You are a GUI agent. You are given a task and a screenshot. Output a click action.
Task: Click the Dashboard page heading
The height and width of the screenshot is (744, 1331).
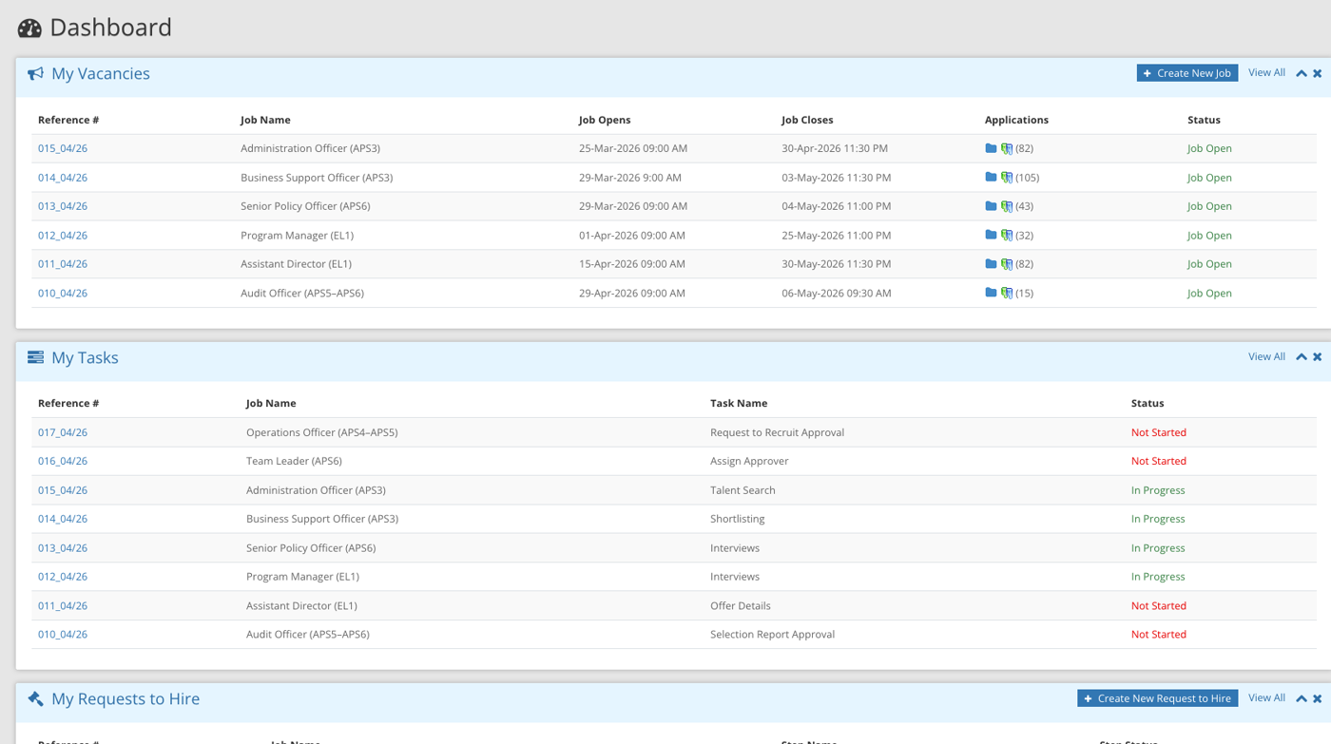click(x=110, y=28)
